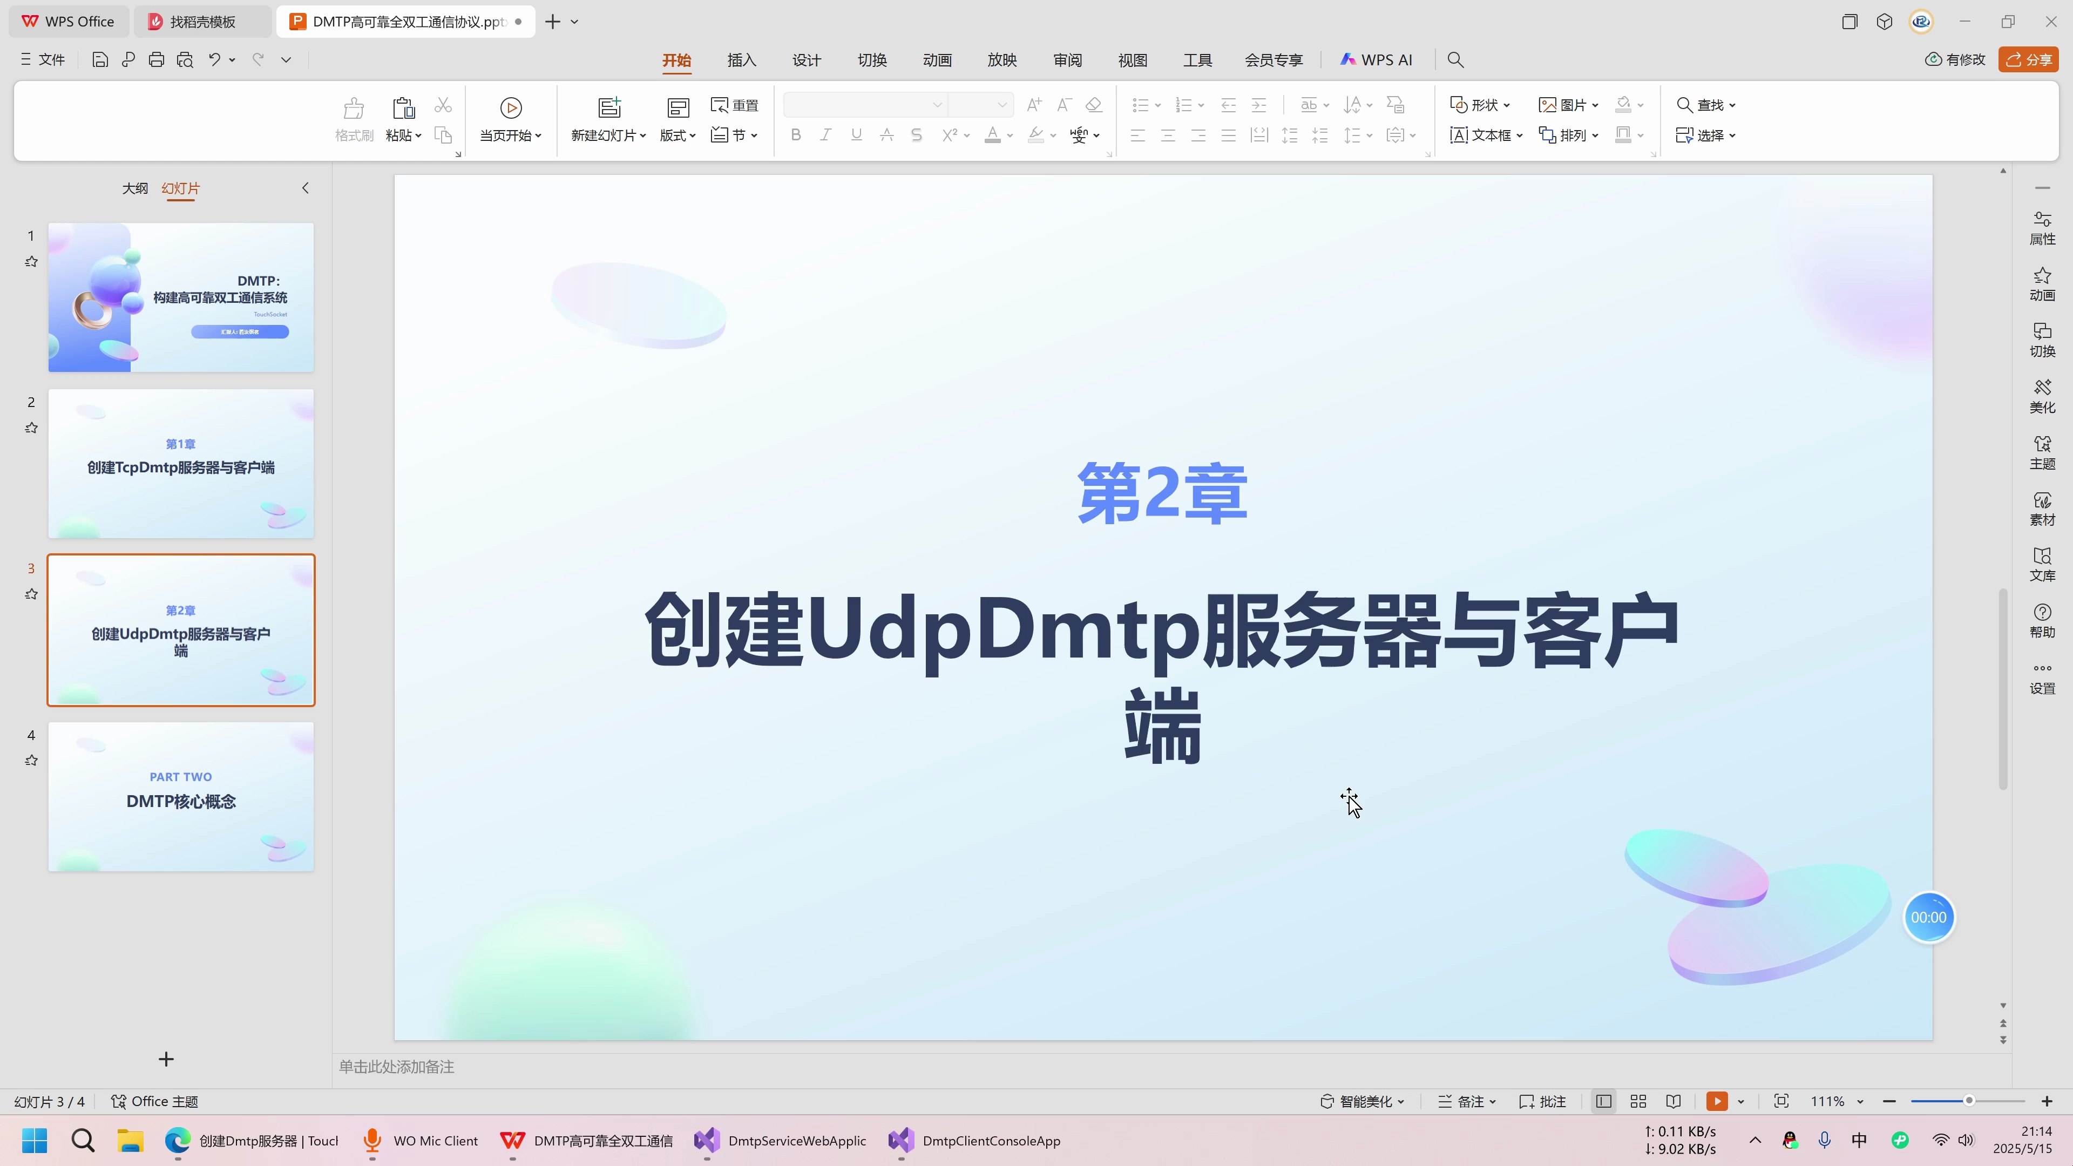Screen dimensions: 2073x1166
Task: Switch to the 插入 ribbon tab
Action: [x=741, y=59]
